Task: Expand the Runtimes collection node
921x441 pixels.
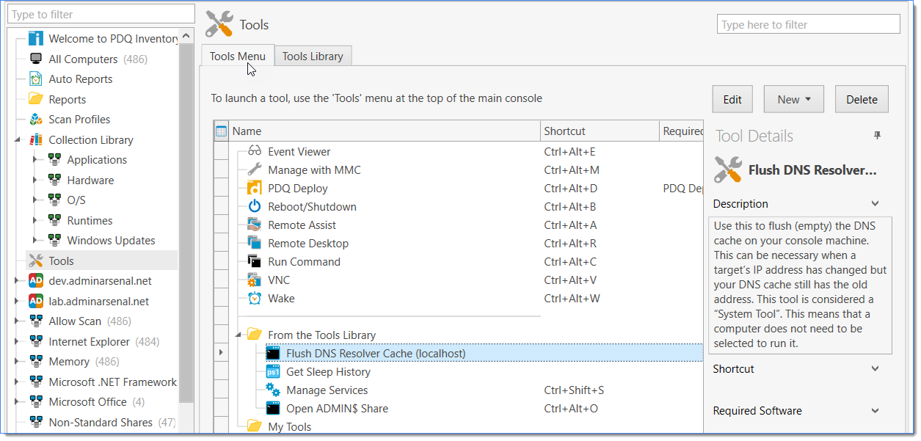Action: tap(34, 220)
